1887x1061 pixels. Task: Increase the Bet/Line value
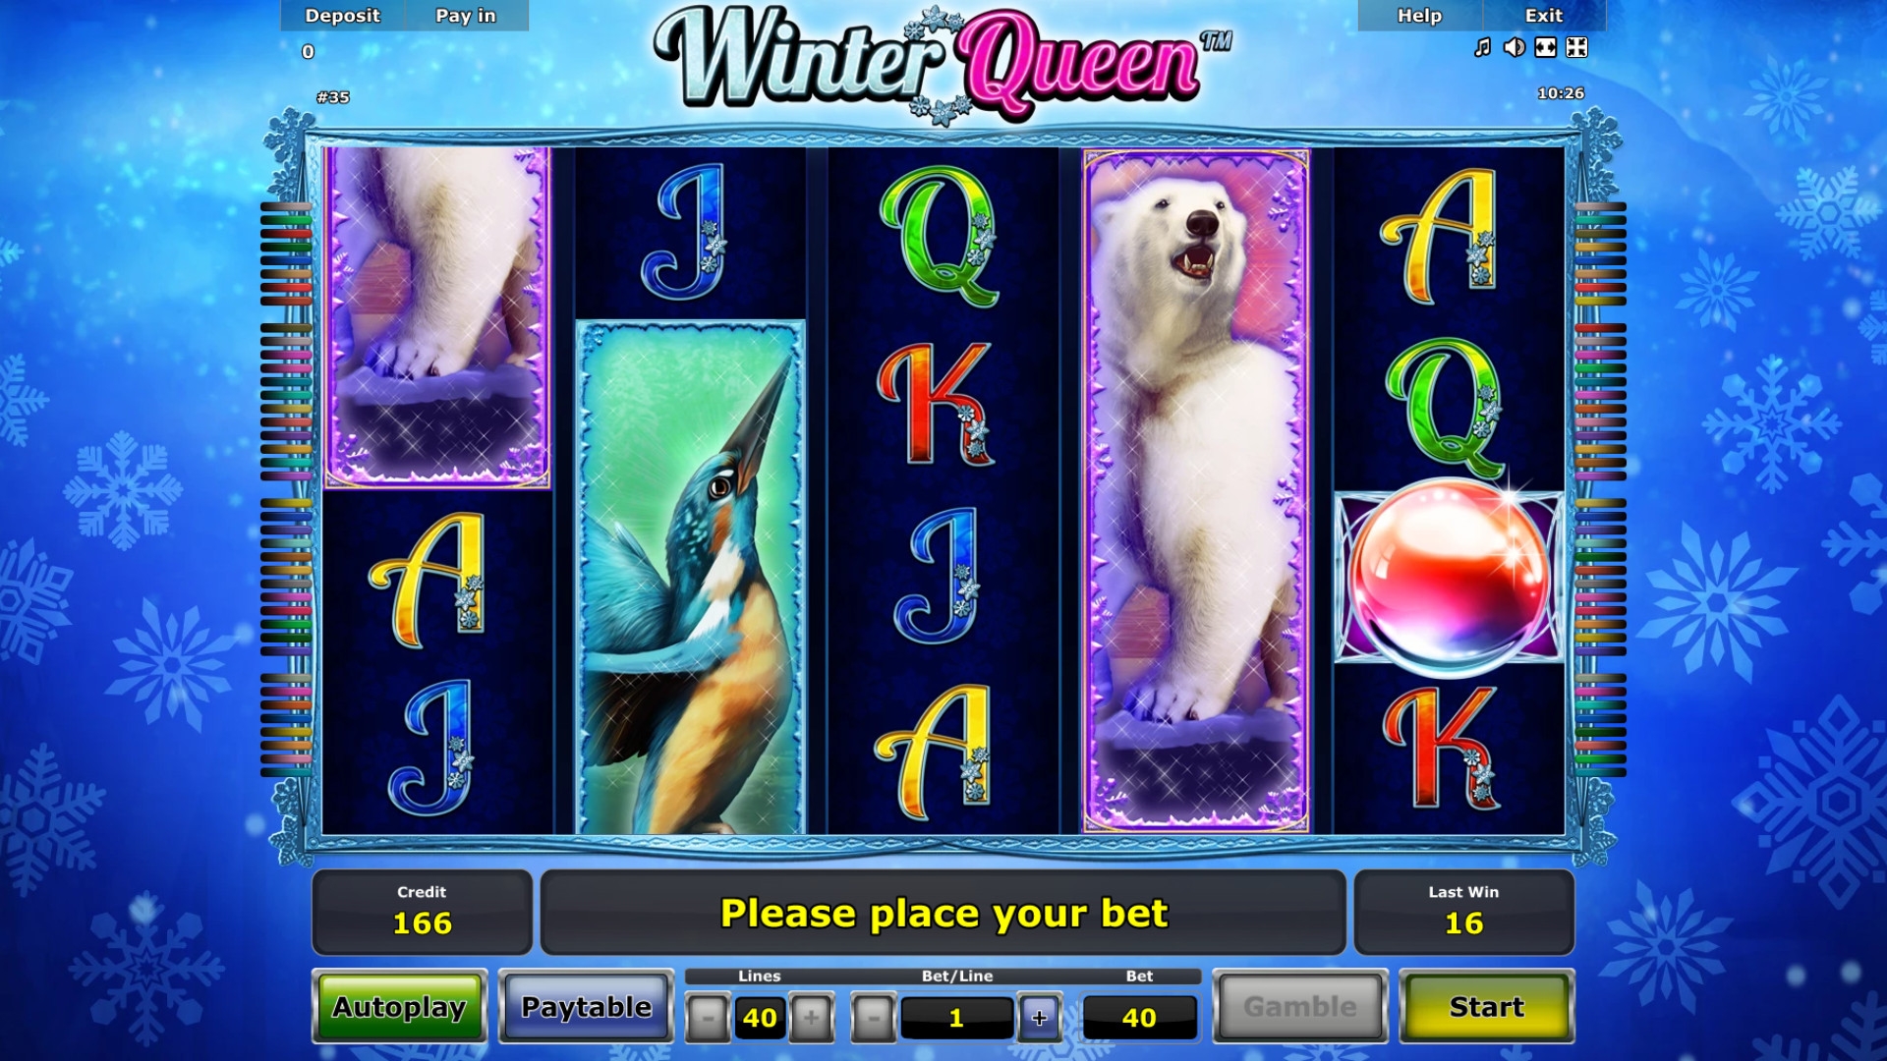click(1040, 1018)
